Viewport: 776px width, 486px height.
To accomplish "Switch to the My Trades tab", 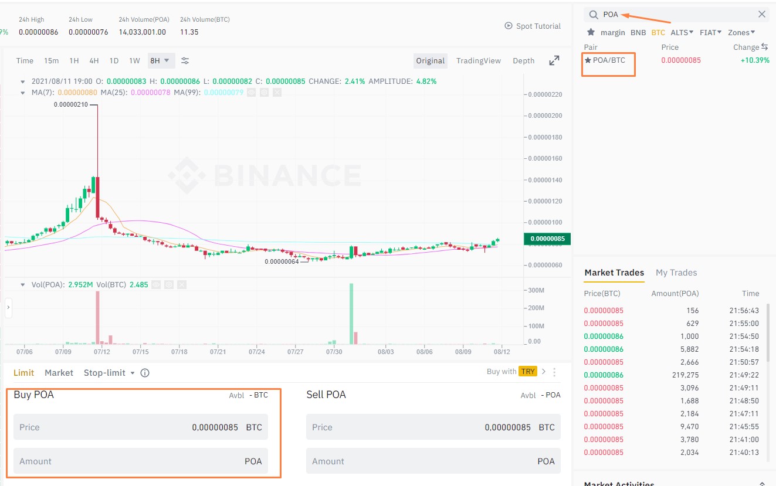I will click(x=676, y=273).
